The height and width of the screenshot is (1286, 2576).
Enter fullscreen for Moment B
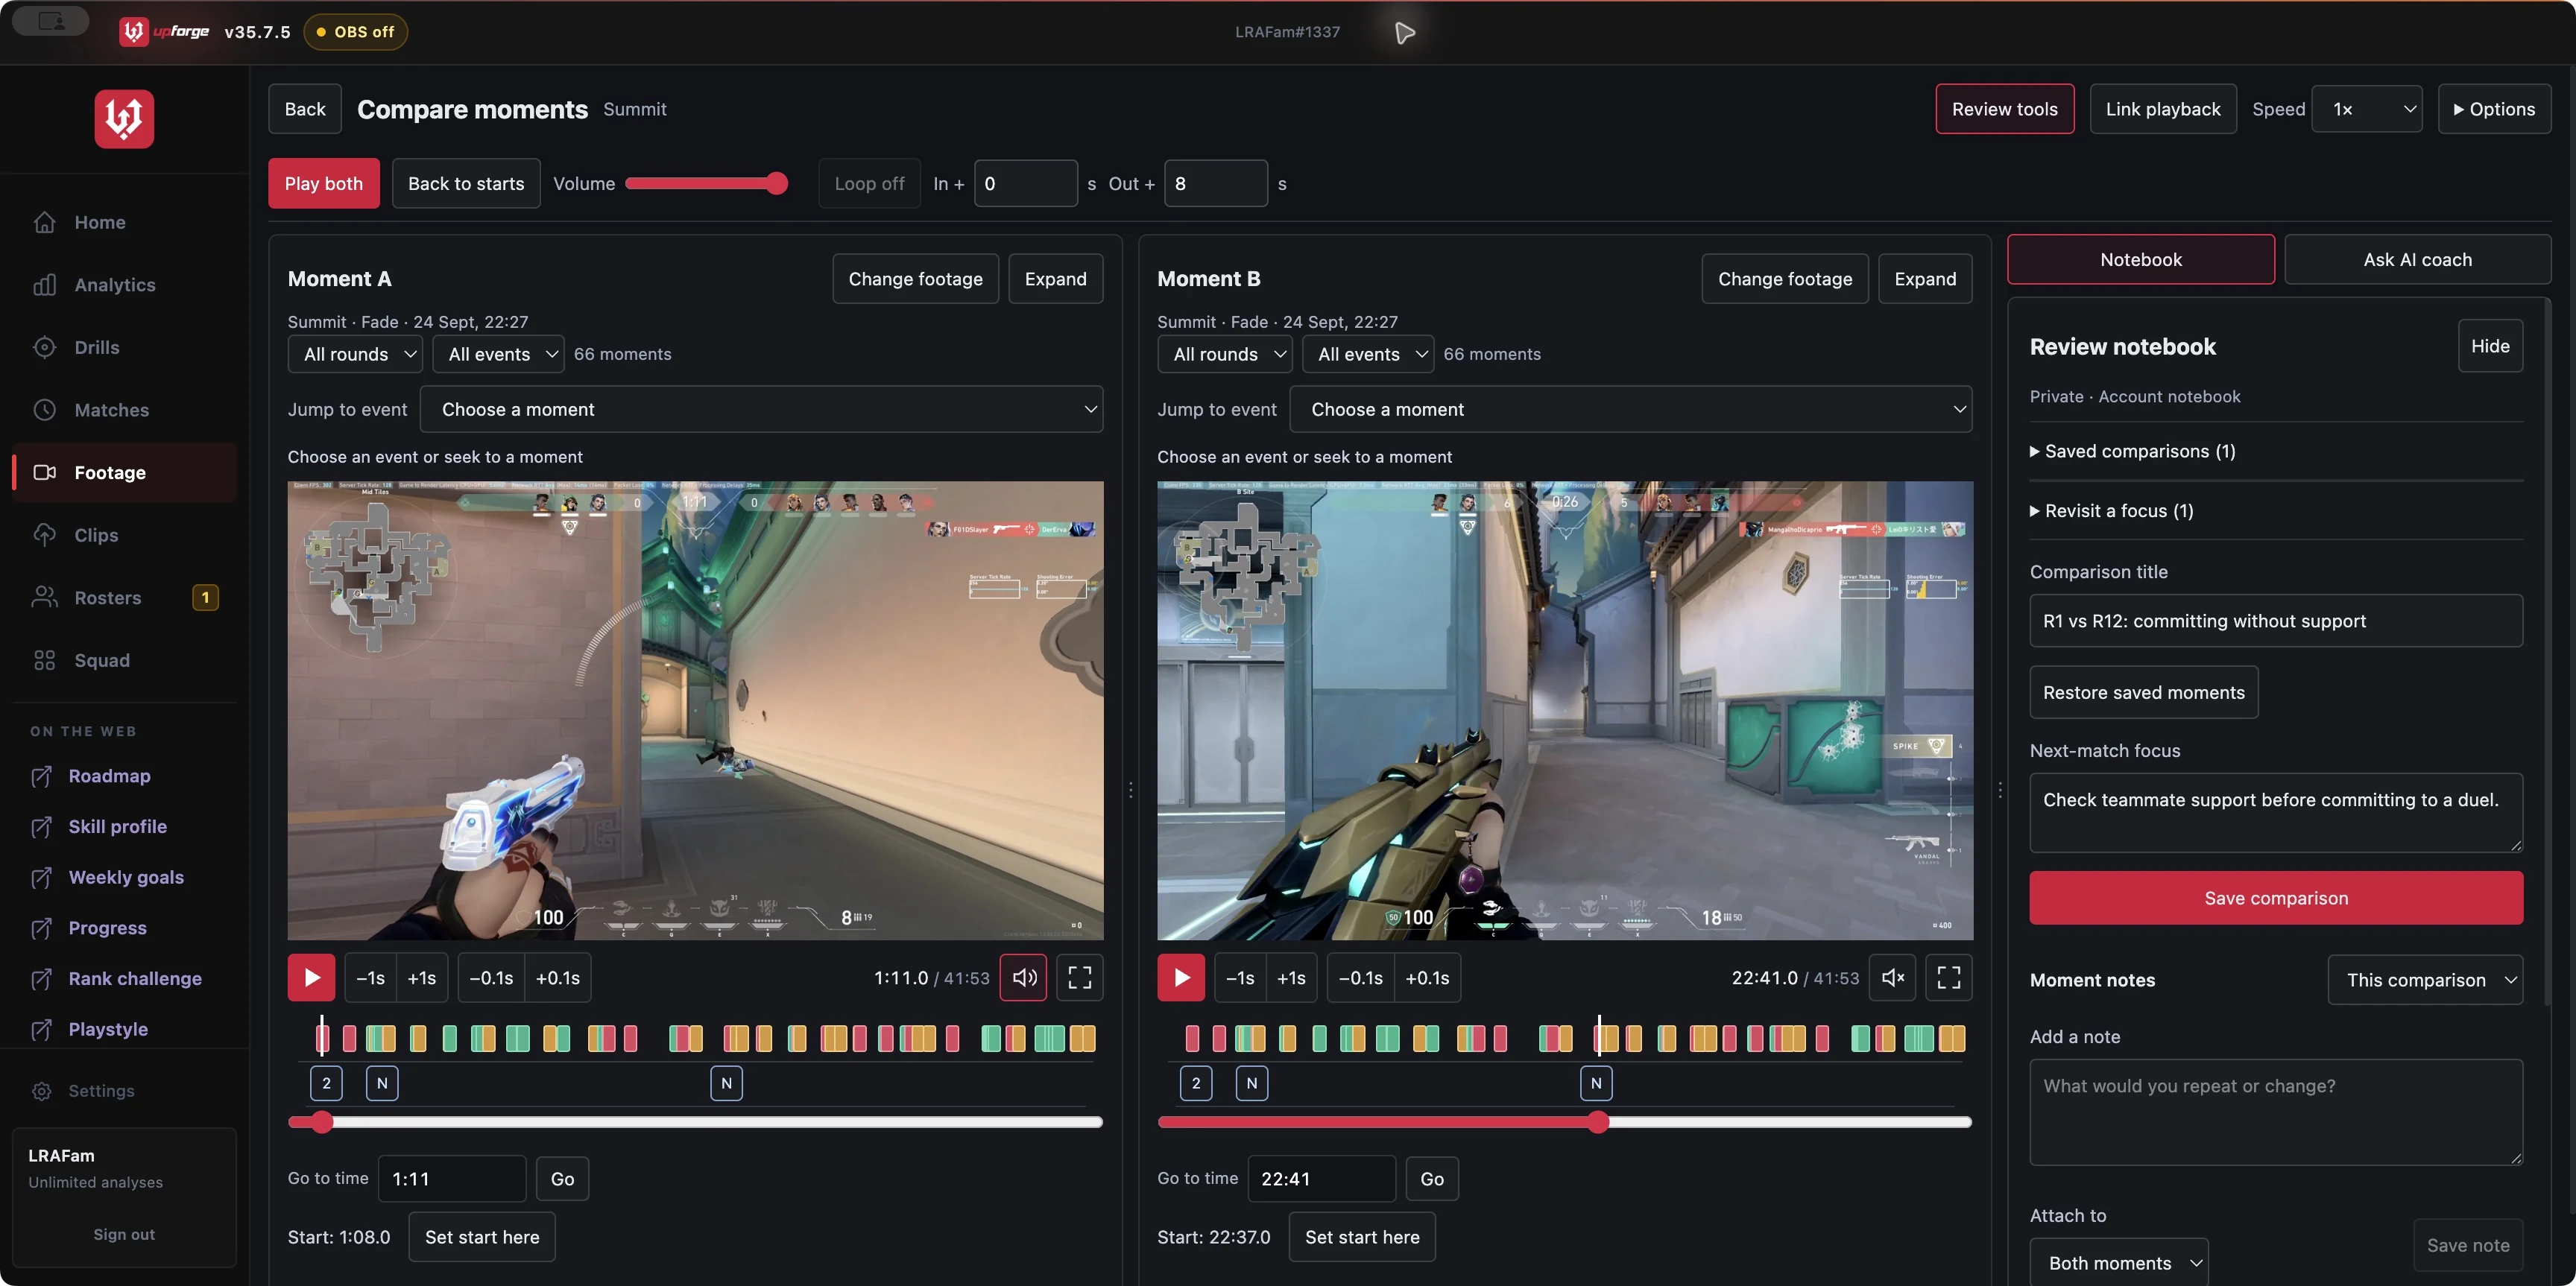tap(1949, 978)
